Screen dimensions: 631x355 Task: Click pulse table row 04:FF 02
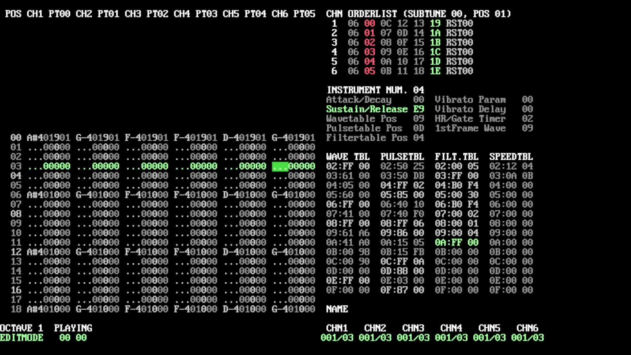[402, 185]
